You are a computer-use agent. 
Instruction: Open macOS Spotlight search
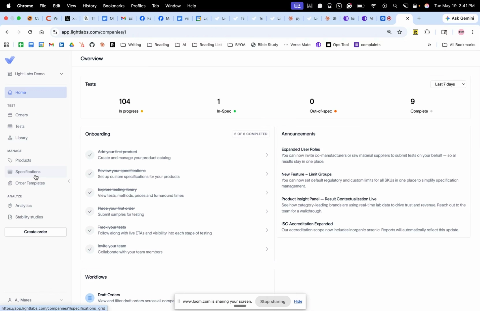pos(395,6)
